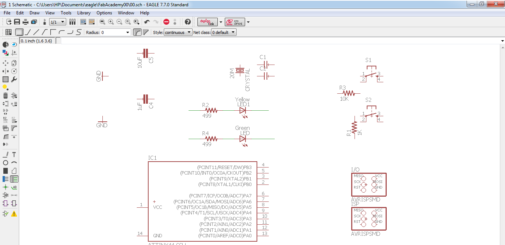Save the schematic with the floppy icon
505x245 pixels.
pos(17,22)
